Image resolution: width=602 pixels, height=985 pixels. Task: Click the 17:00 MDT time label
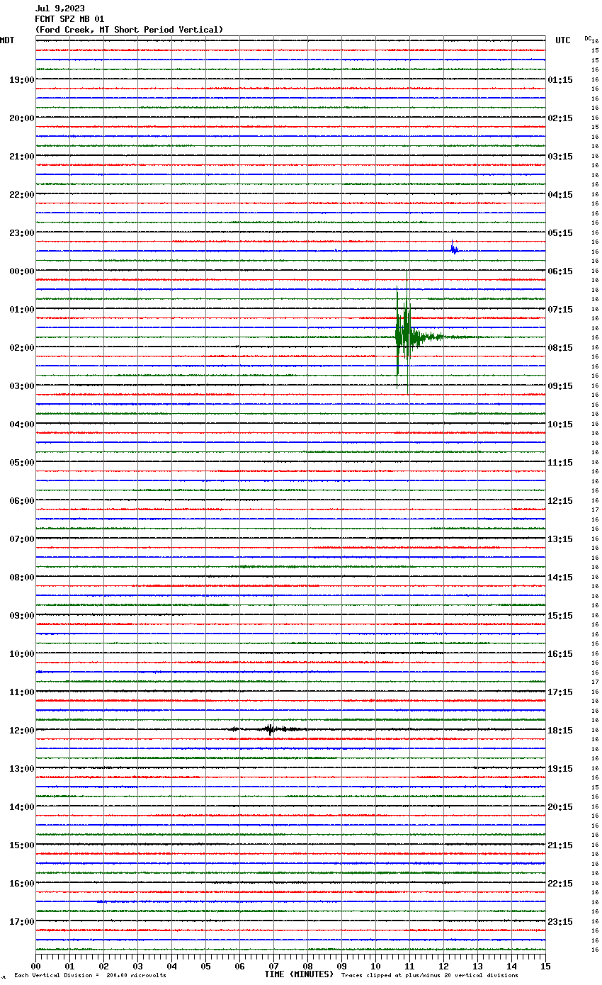coord(21,922)
